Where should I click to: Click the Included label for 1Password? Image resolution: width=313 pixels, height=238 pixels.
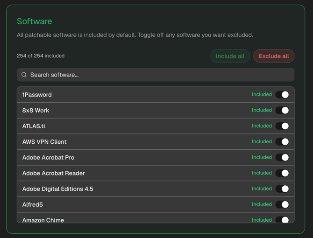262,94
